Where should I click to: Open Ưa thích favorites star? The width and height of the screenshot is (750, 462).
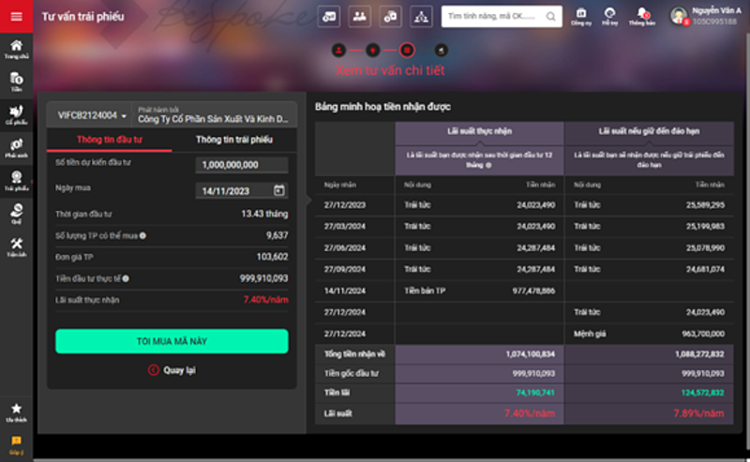click(15, 411)
